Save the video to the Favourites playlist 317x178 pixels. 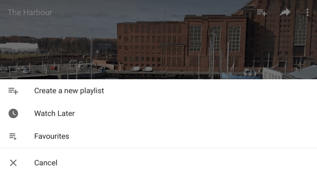click(x=51, y=136)
